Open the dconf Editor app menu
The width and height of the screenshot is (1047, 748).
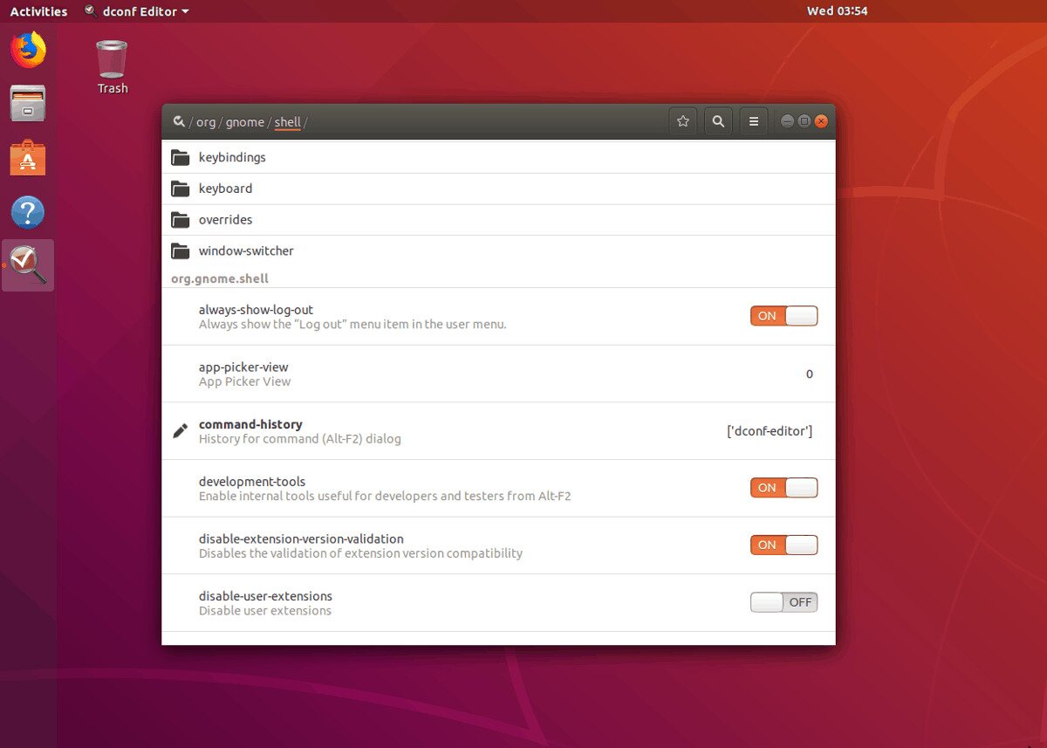(x=138, y=11)
